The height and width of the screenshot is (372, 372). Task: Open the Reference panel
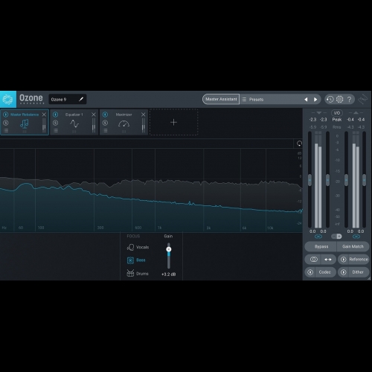(359, 260)
